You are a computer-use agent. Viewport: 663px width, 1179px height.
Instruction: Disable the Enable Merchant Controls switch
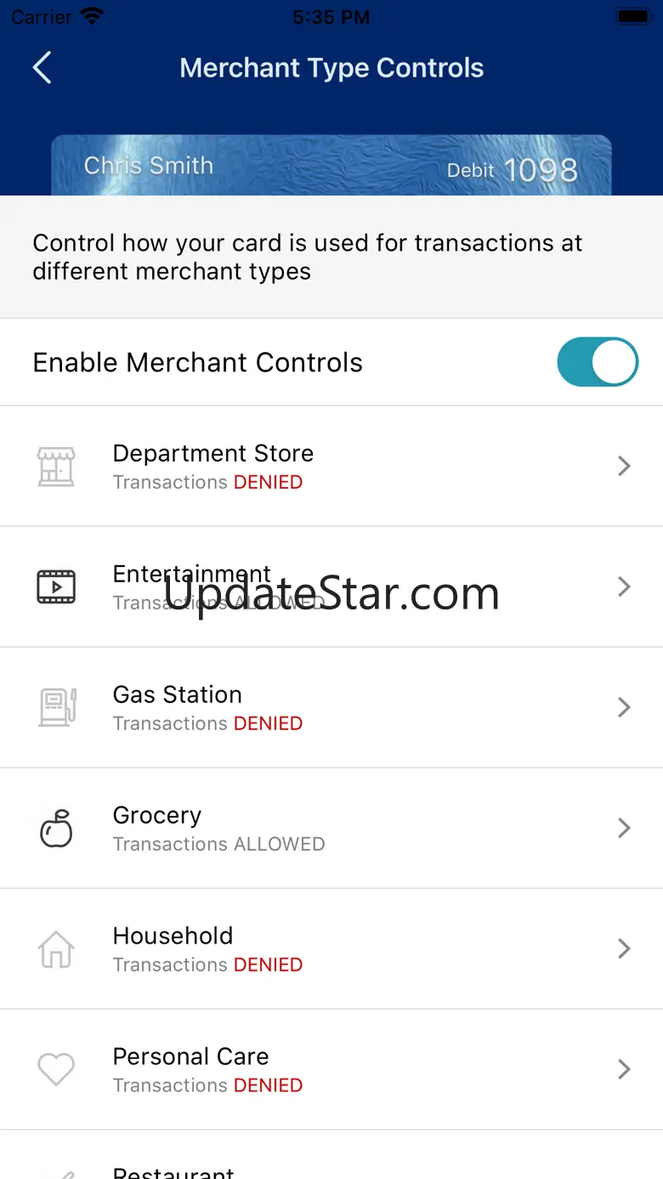click(597, 362)
